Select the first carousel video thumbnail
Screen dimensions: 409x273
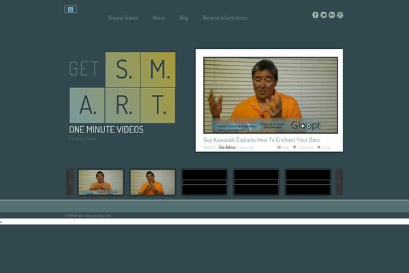101,182
